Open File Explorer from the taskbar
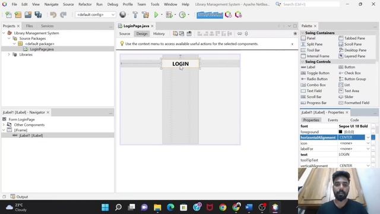 [x=157, y=207]
